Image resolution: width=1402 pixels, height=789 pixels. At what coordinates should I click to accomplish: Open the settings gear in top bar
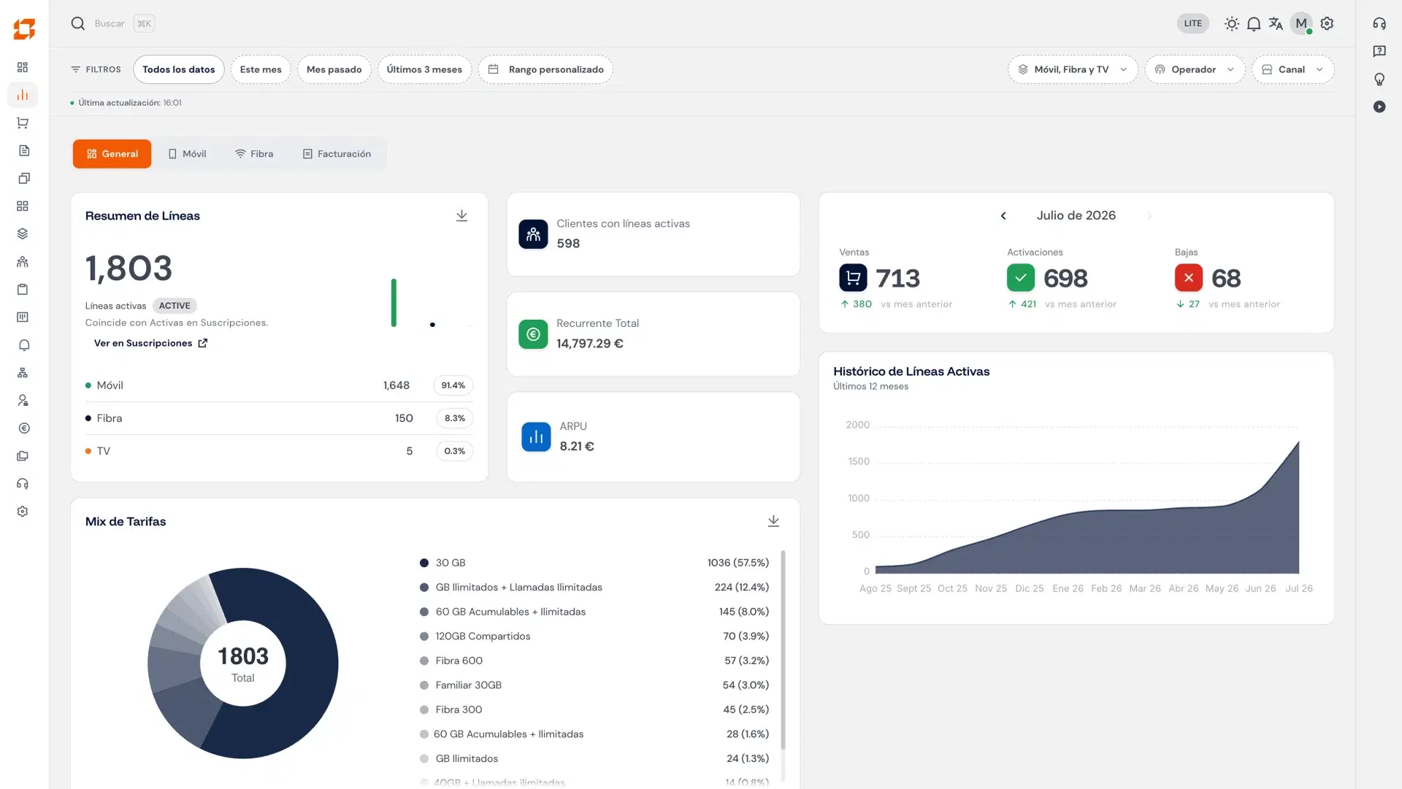pos(1327,24)
